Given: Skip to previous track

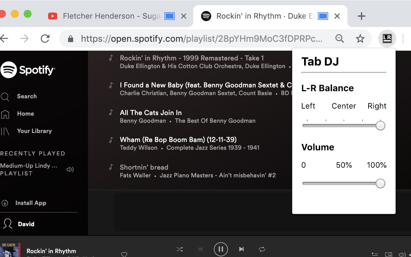Looking at the screenshot, I should [x=200, y=249].
